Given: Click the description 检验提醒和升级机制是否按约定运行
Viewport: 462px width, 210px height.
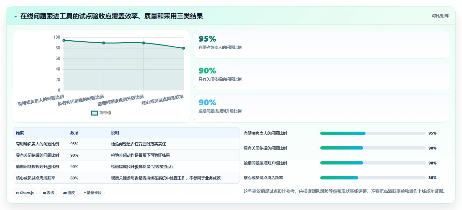Looking at the screenshot, I should [x=142, y=167].
